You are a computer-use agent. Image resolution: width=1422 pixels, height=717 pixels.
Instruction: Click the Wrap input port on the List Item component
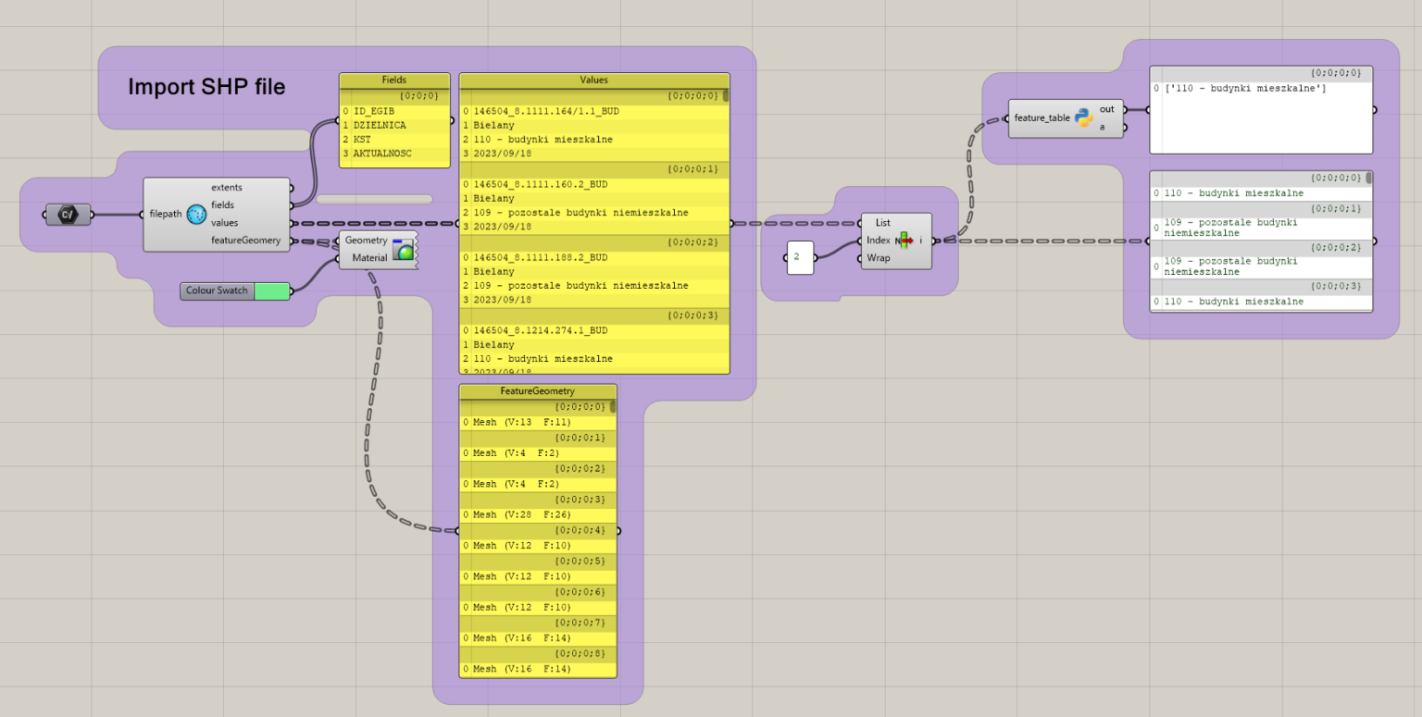859,258
